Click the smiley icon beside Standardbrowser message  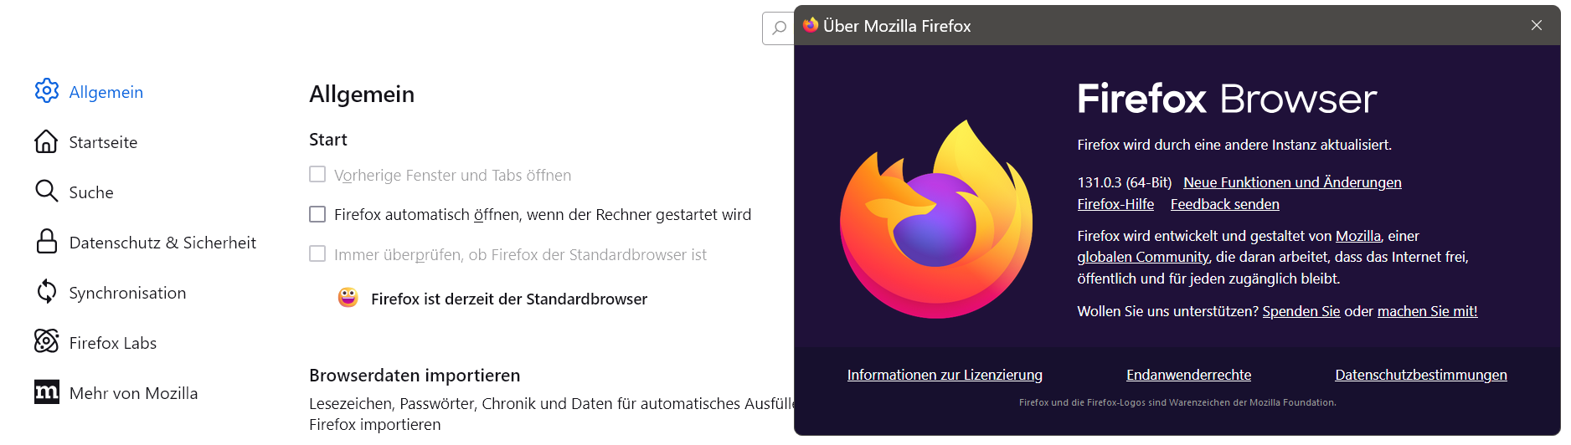tap(348, 298)
